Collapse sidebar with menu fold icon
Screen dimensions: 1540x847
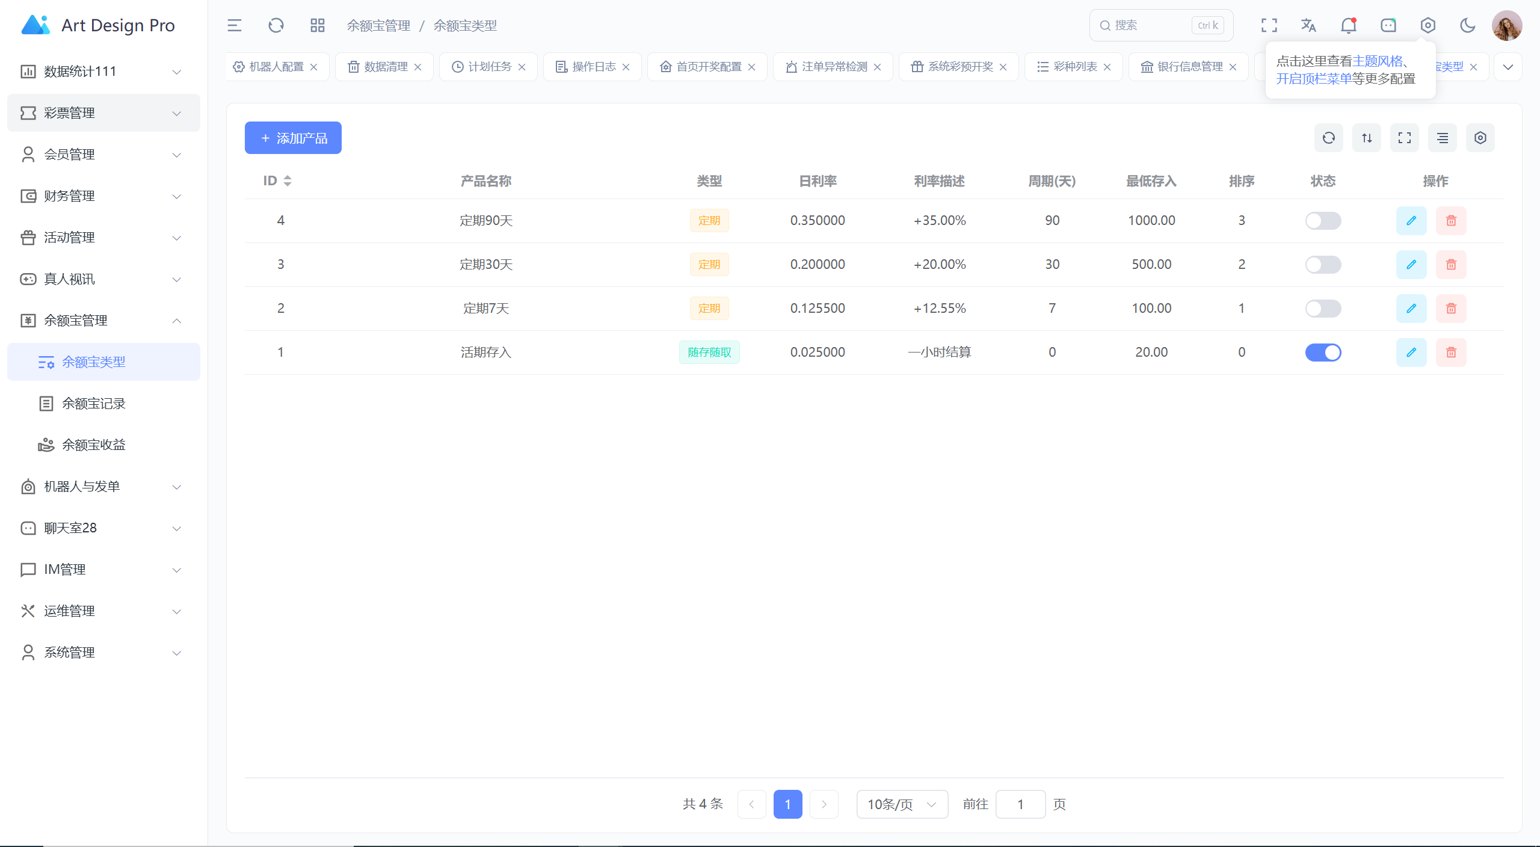coord(235,25)
